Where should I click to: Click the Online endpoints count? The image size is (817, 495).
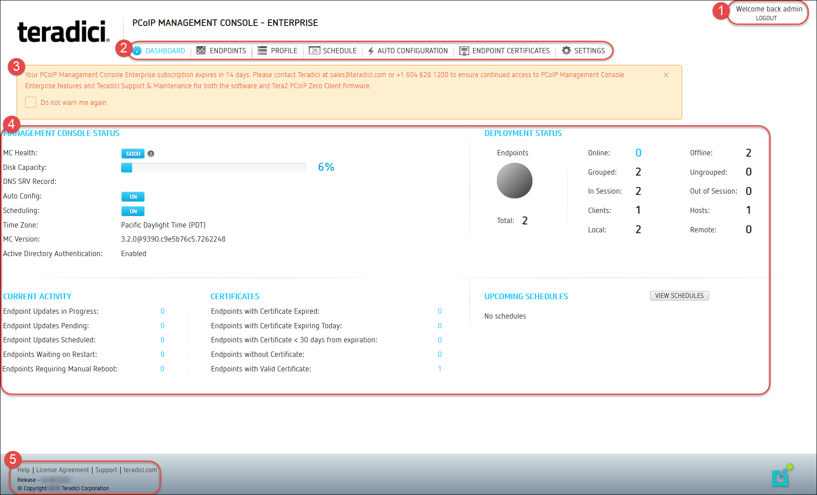tap(638, 153)
